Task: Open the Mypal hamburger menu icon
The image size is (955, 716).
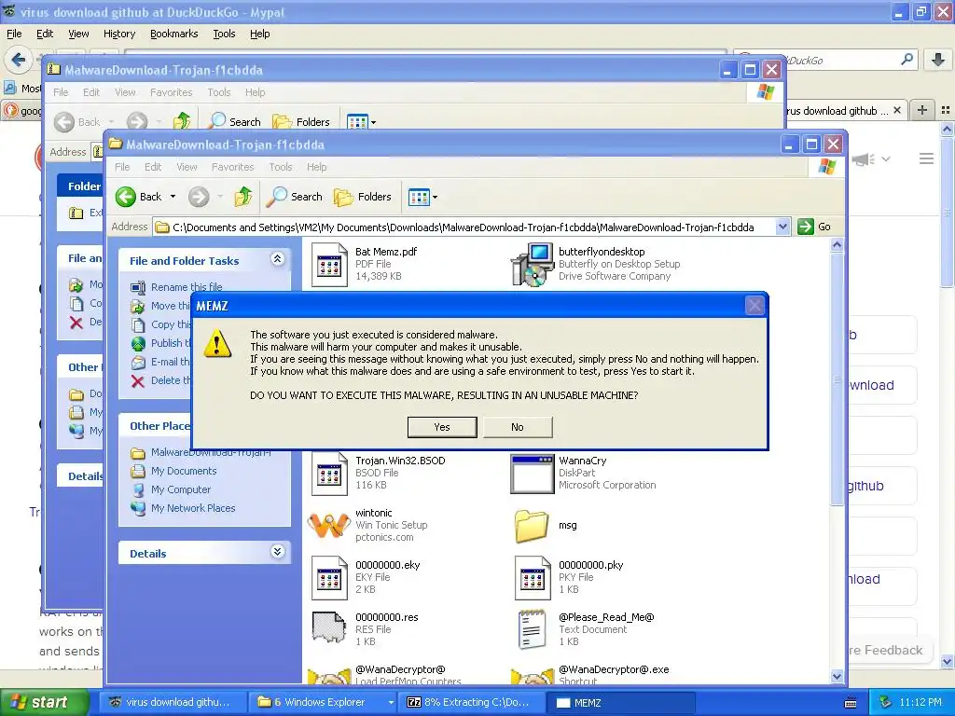Action: coord(926,158)
